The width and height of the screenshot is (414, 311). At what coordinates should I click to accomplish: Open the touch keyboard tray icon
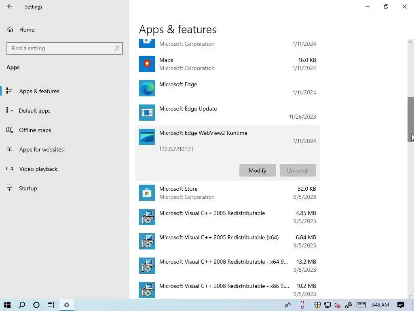(361, 305)
